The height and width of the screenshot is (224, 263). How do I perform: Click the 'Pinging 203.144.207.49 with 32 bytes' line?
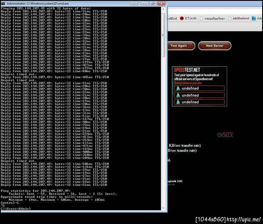click(46, 8)
